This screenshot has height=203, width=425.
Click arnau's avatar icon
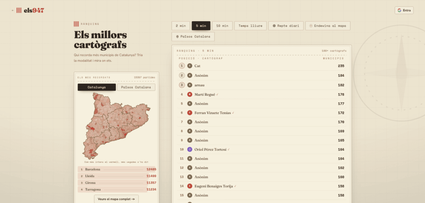click(190, 85)
